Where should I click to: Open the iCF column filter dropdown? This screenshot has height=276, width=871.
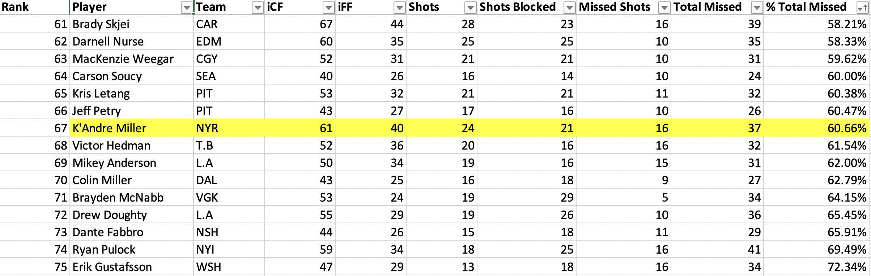pyautogui.click(x=328, y=8)
